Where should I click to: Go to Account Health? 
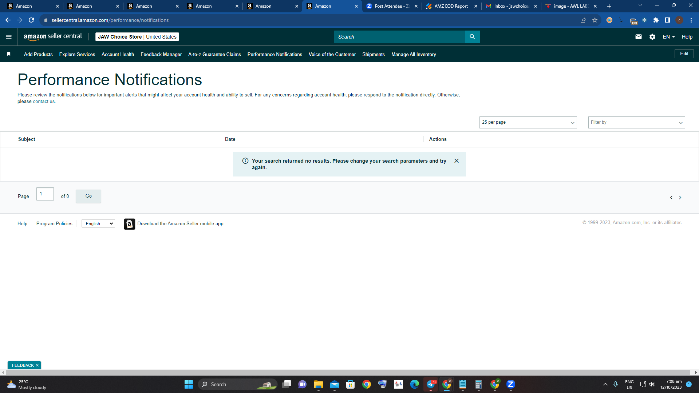[118, 54]
